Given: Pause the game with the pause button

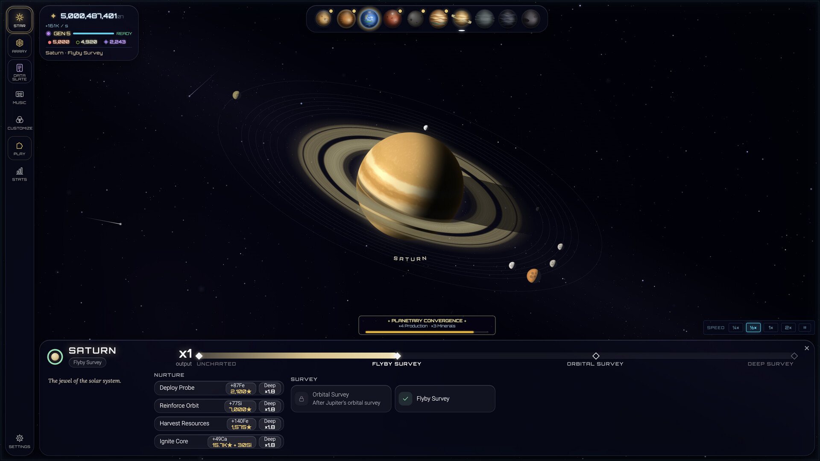Looking at the screenshot, I should [805, 327].
